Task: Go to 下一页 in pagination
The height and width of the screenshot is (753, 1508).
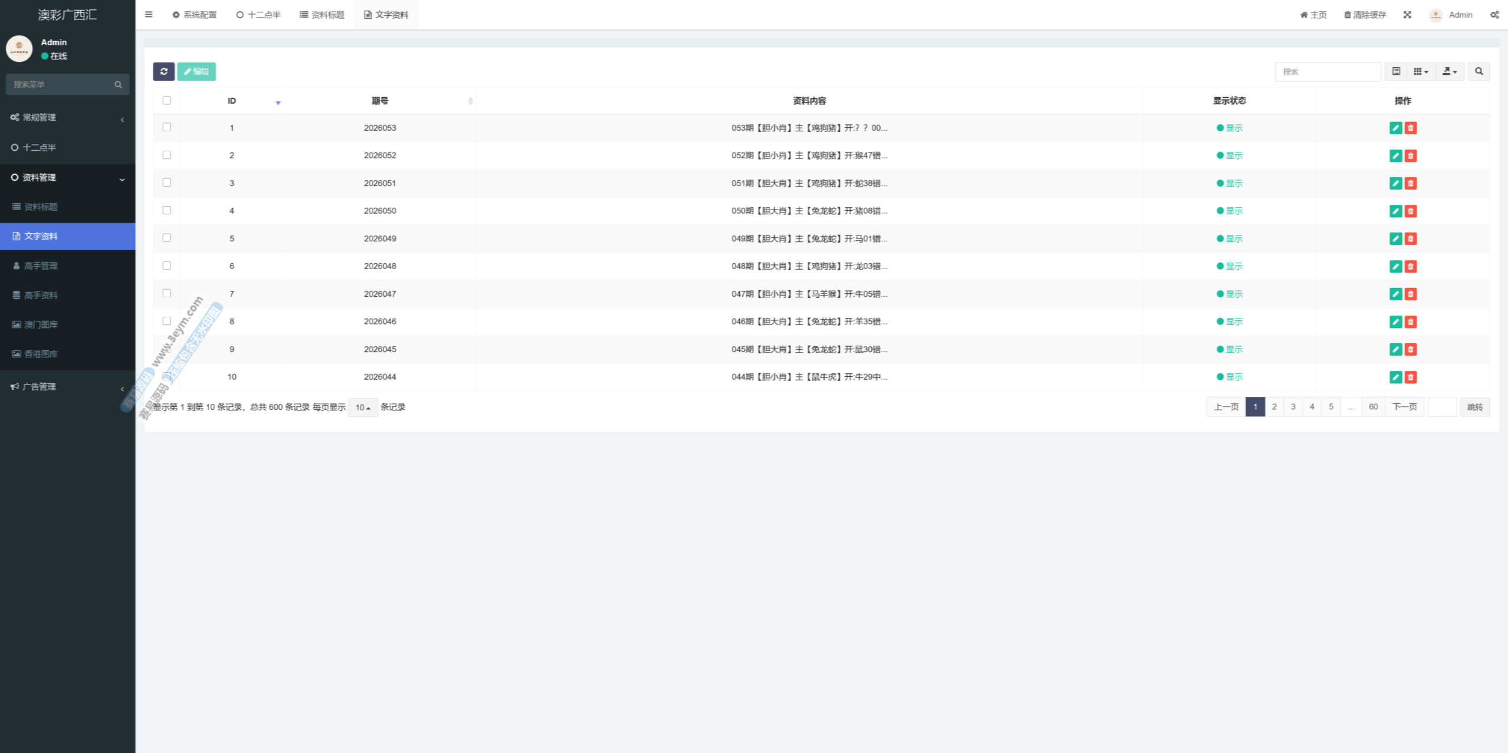Action: [1404, 407]
